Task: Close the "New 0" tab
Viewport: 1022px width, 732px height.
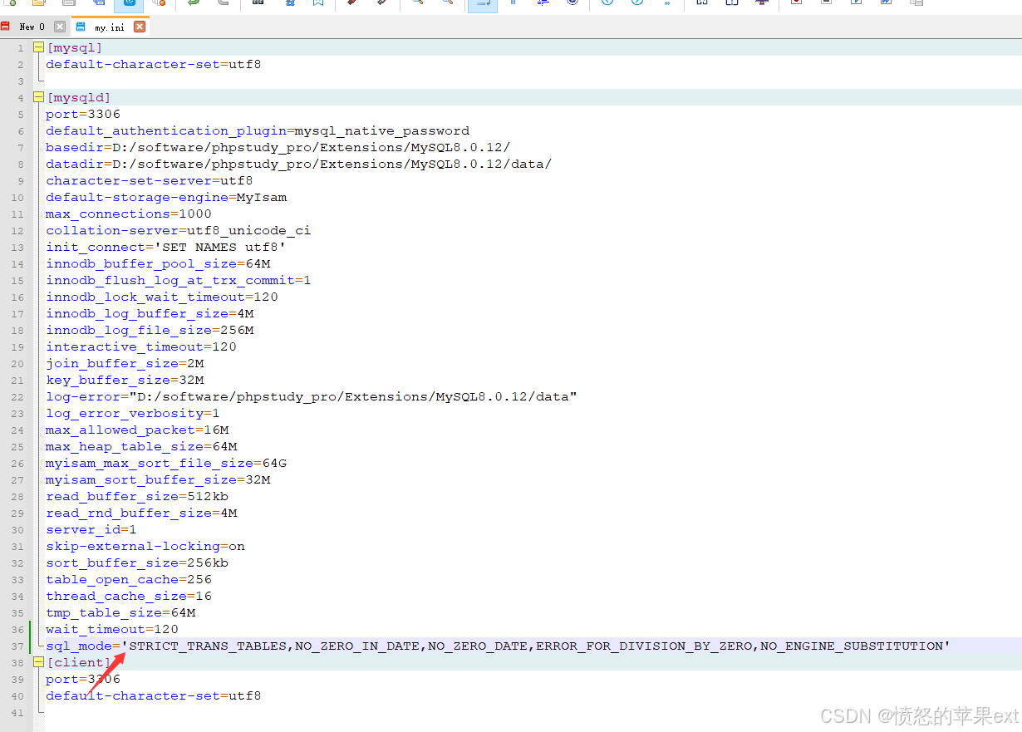Action: tap(60, 27)
